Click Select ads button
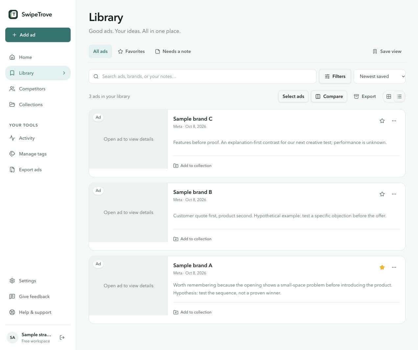This screenshot has width=418, height=350. point(293,96)
